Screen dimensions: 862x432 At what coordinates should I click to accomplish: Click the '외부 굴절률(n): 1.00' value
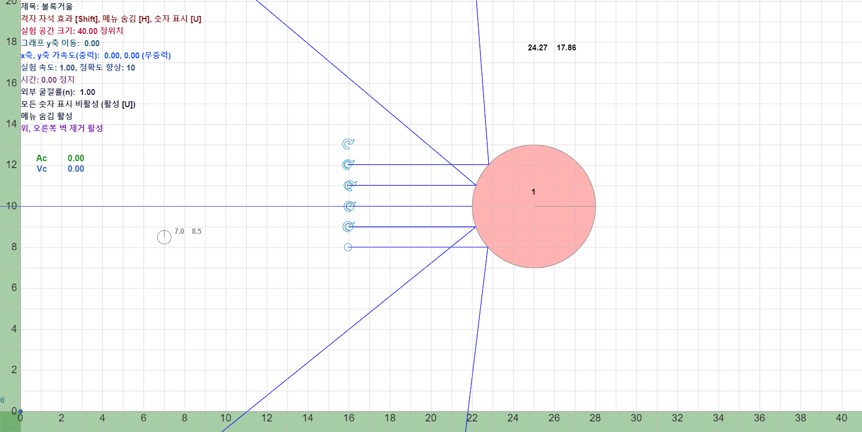point(58,92)
